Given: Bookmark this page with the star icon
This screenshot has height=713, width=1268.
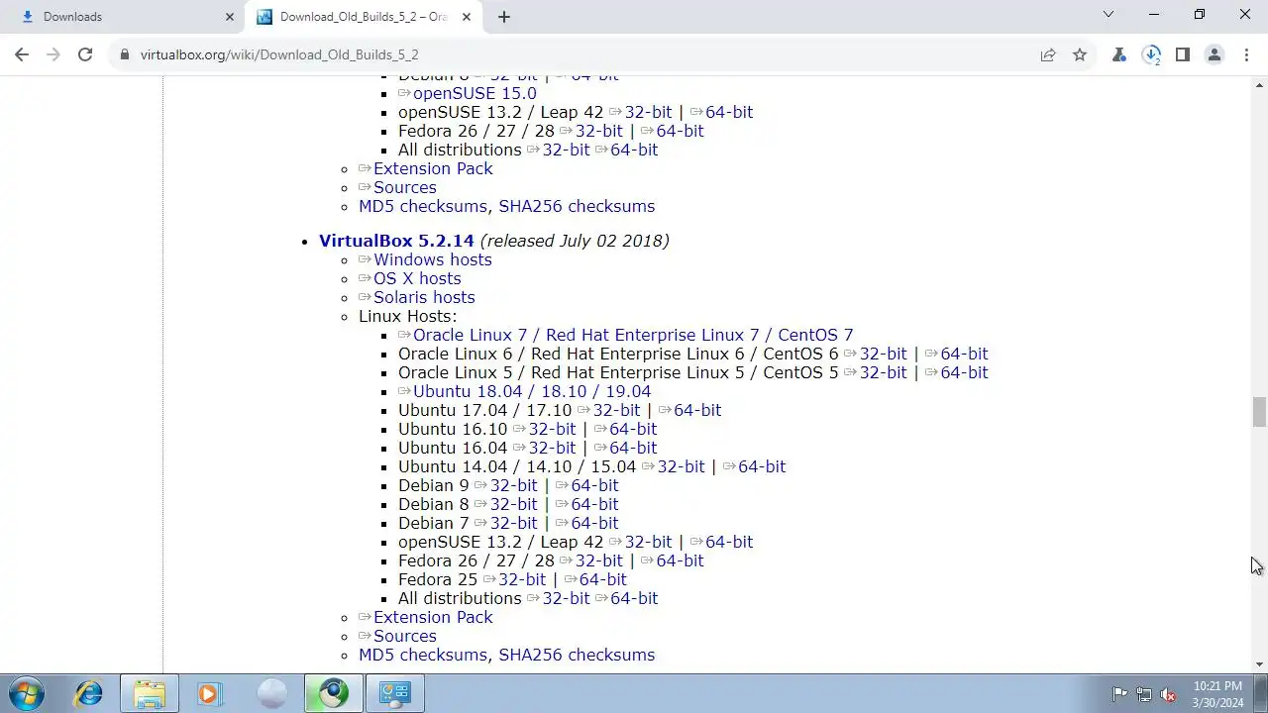Looking at the screenshot, I should (1080, 54).
